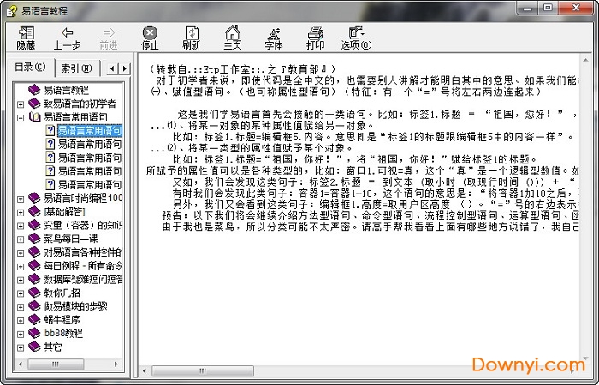Click book icon beside 教你几招
This screenshot has height=385, width=599.
click(34, 293)
